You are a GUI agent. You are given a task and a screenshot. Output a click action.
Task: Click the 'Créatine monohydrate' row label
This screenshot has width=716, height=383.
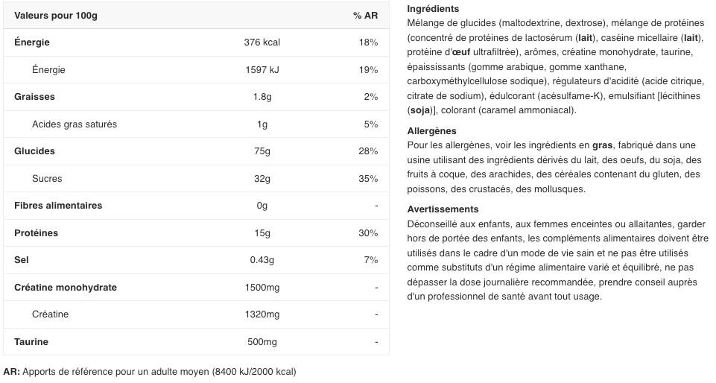coord(66,288)
